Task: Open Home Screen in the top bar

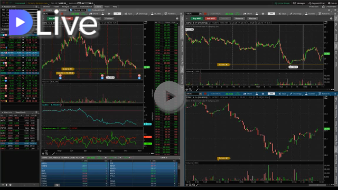Action: (282, 3)
